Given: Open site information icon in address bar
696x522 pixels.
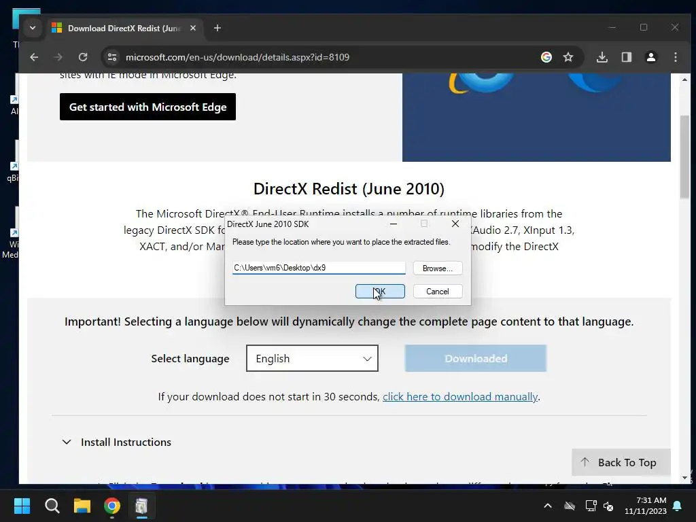Looking at the screenshot, I should coord(112,57).
